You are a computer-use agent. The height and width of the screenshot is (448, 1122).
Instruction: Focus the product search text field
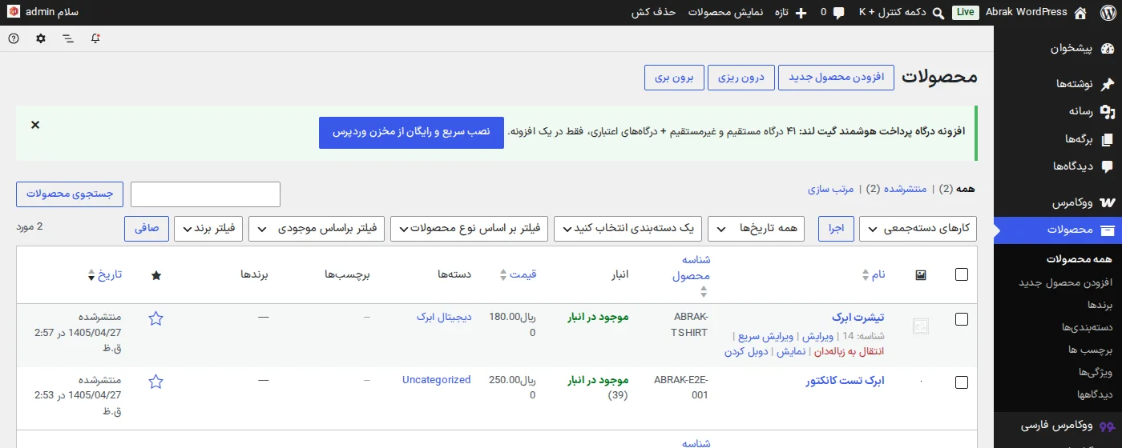click(x=205, y=194)
